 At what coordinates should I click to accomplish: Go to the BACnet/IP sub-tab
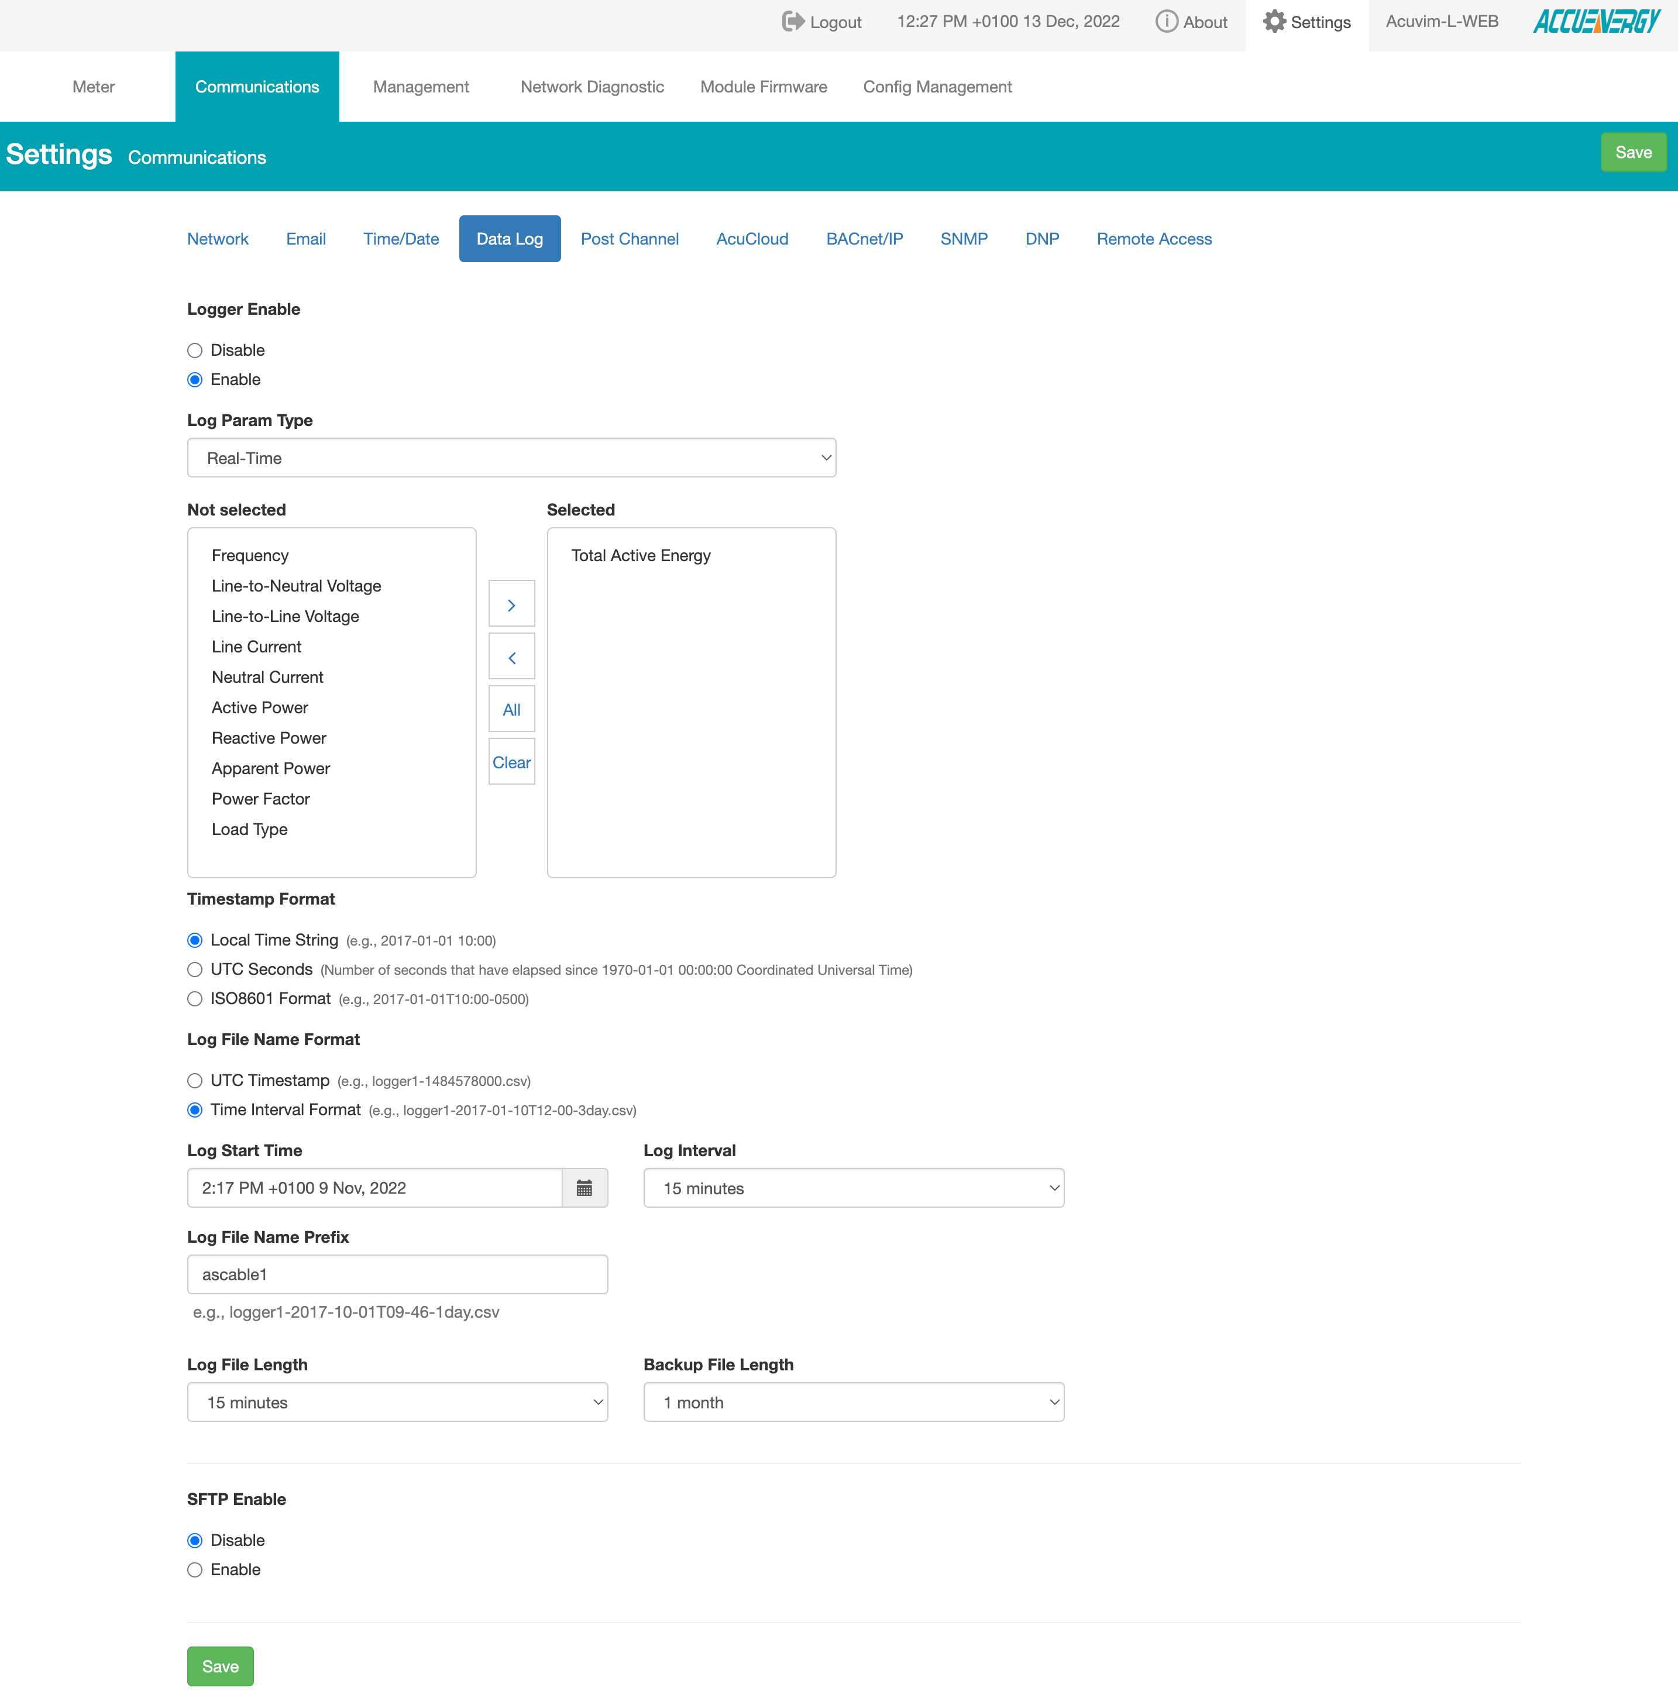click(865, 239)
